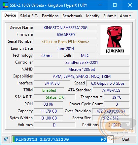The width and height of the screenshot is (138, 145).
Task: Click the Controller value SandForce SF-2281
Action: [82, 63]
